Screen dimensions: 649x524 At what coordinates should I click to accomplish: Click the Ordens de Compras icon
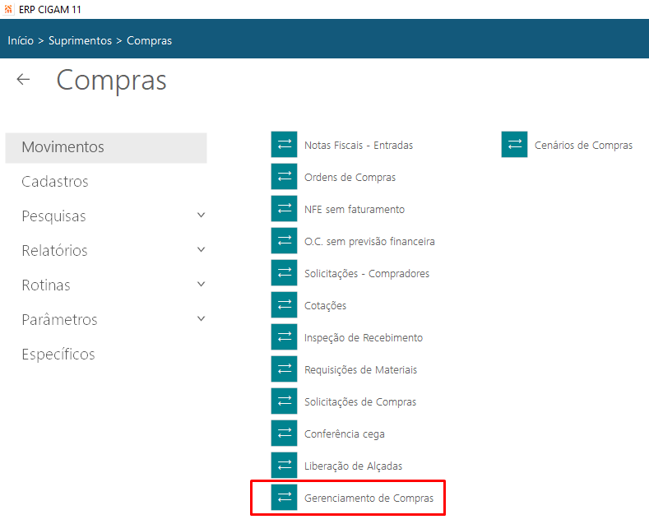[x=284, y=176]
